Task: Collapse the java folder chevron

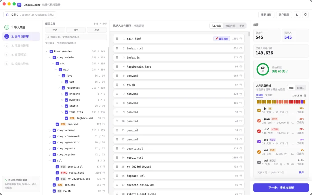Action: click(59, 76)
